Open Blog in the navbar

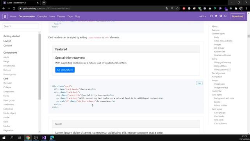77,16
